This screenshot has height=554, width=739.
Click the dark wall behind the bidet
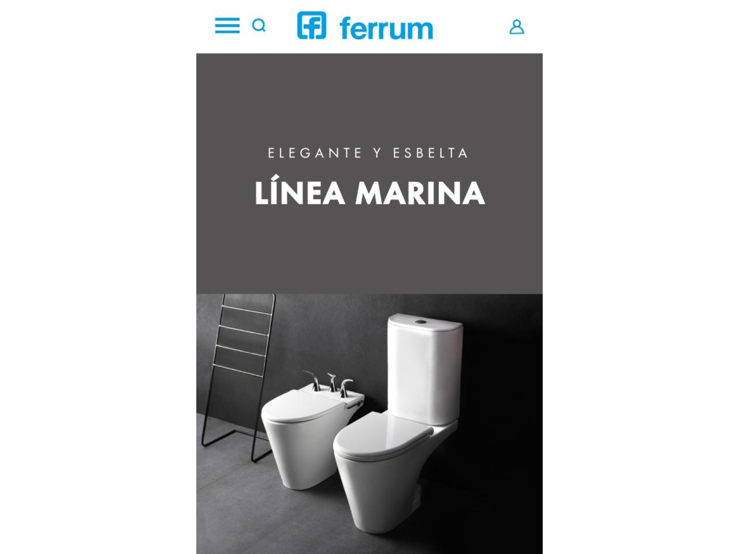point(323,335)
